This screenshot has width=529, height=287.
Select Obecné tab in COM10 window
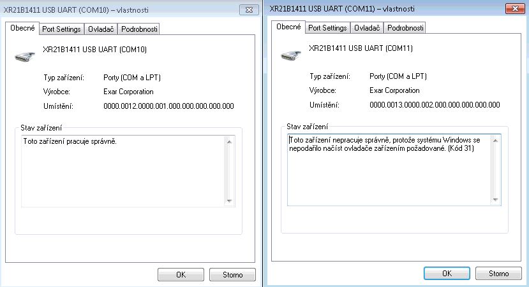pos(22,28)
